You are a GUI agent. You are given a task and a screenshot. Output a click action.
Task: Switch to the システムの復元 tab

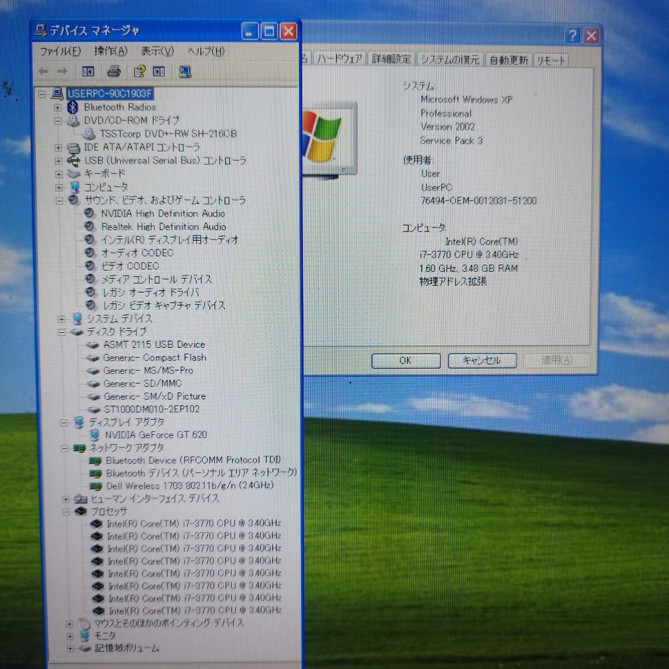[450, 60]
